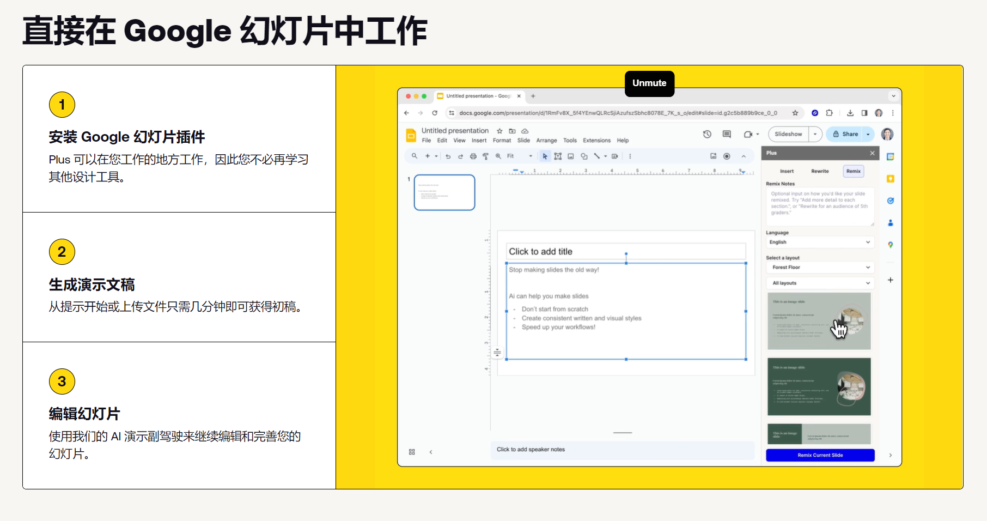Screen dimensions: 987x521
Task: Select the dark green layout thumbnail
Action: (x=819, y=387)
